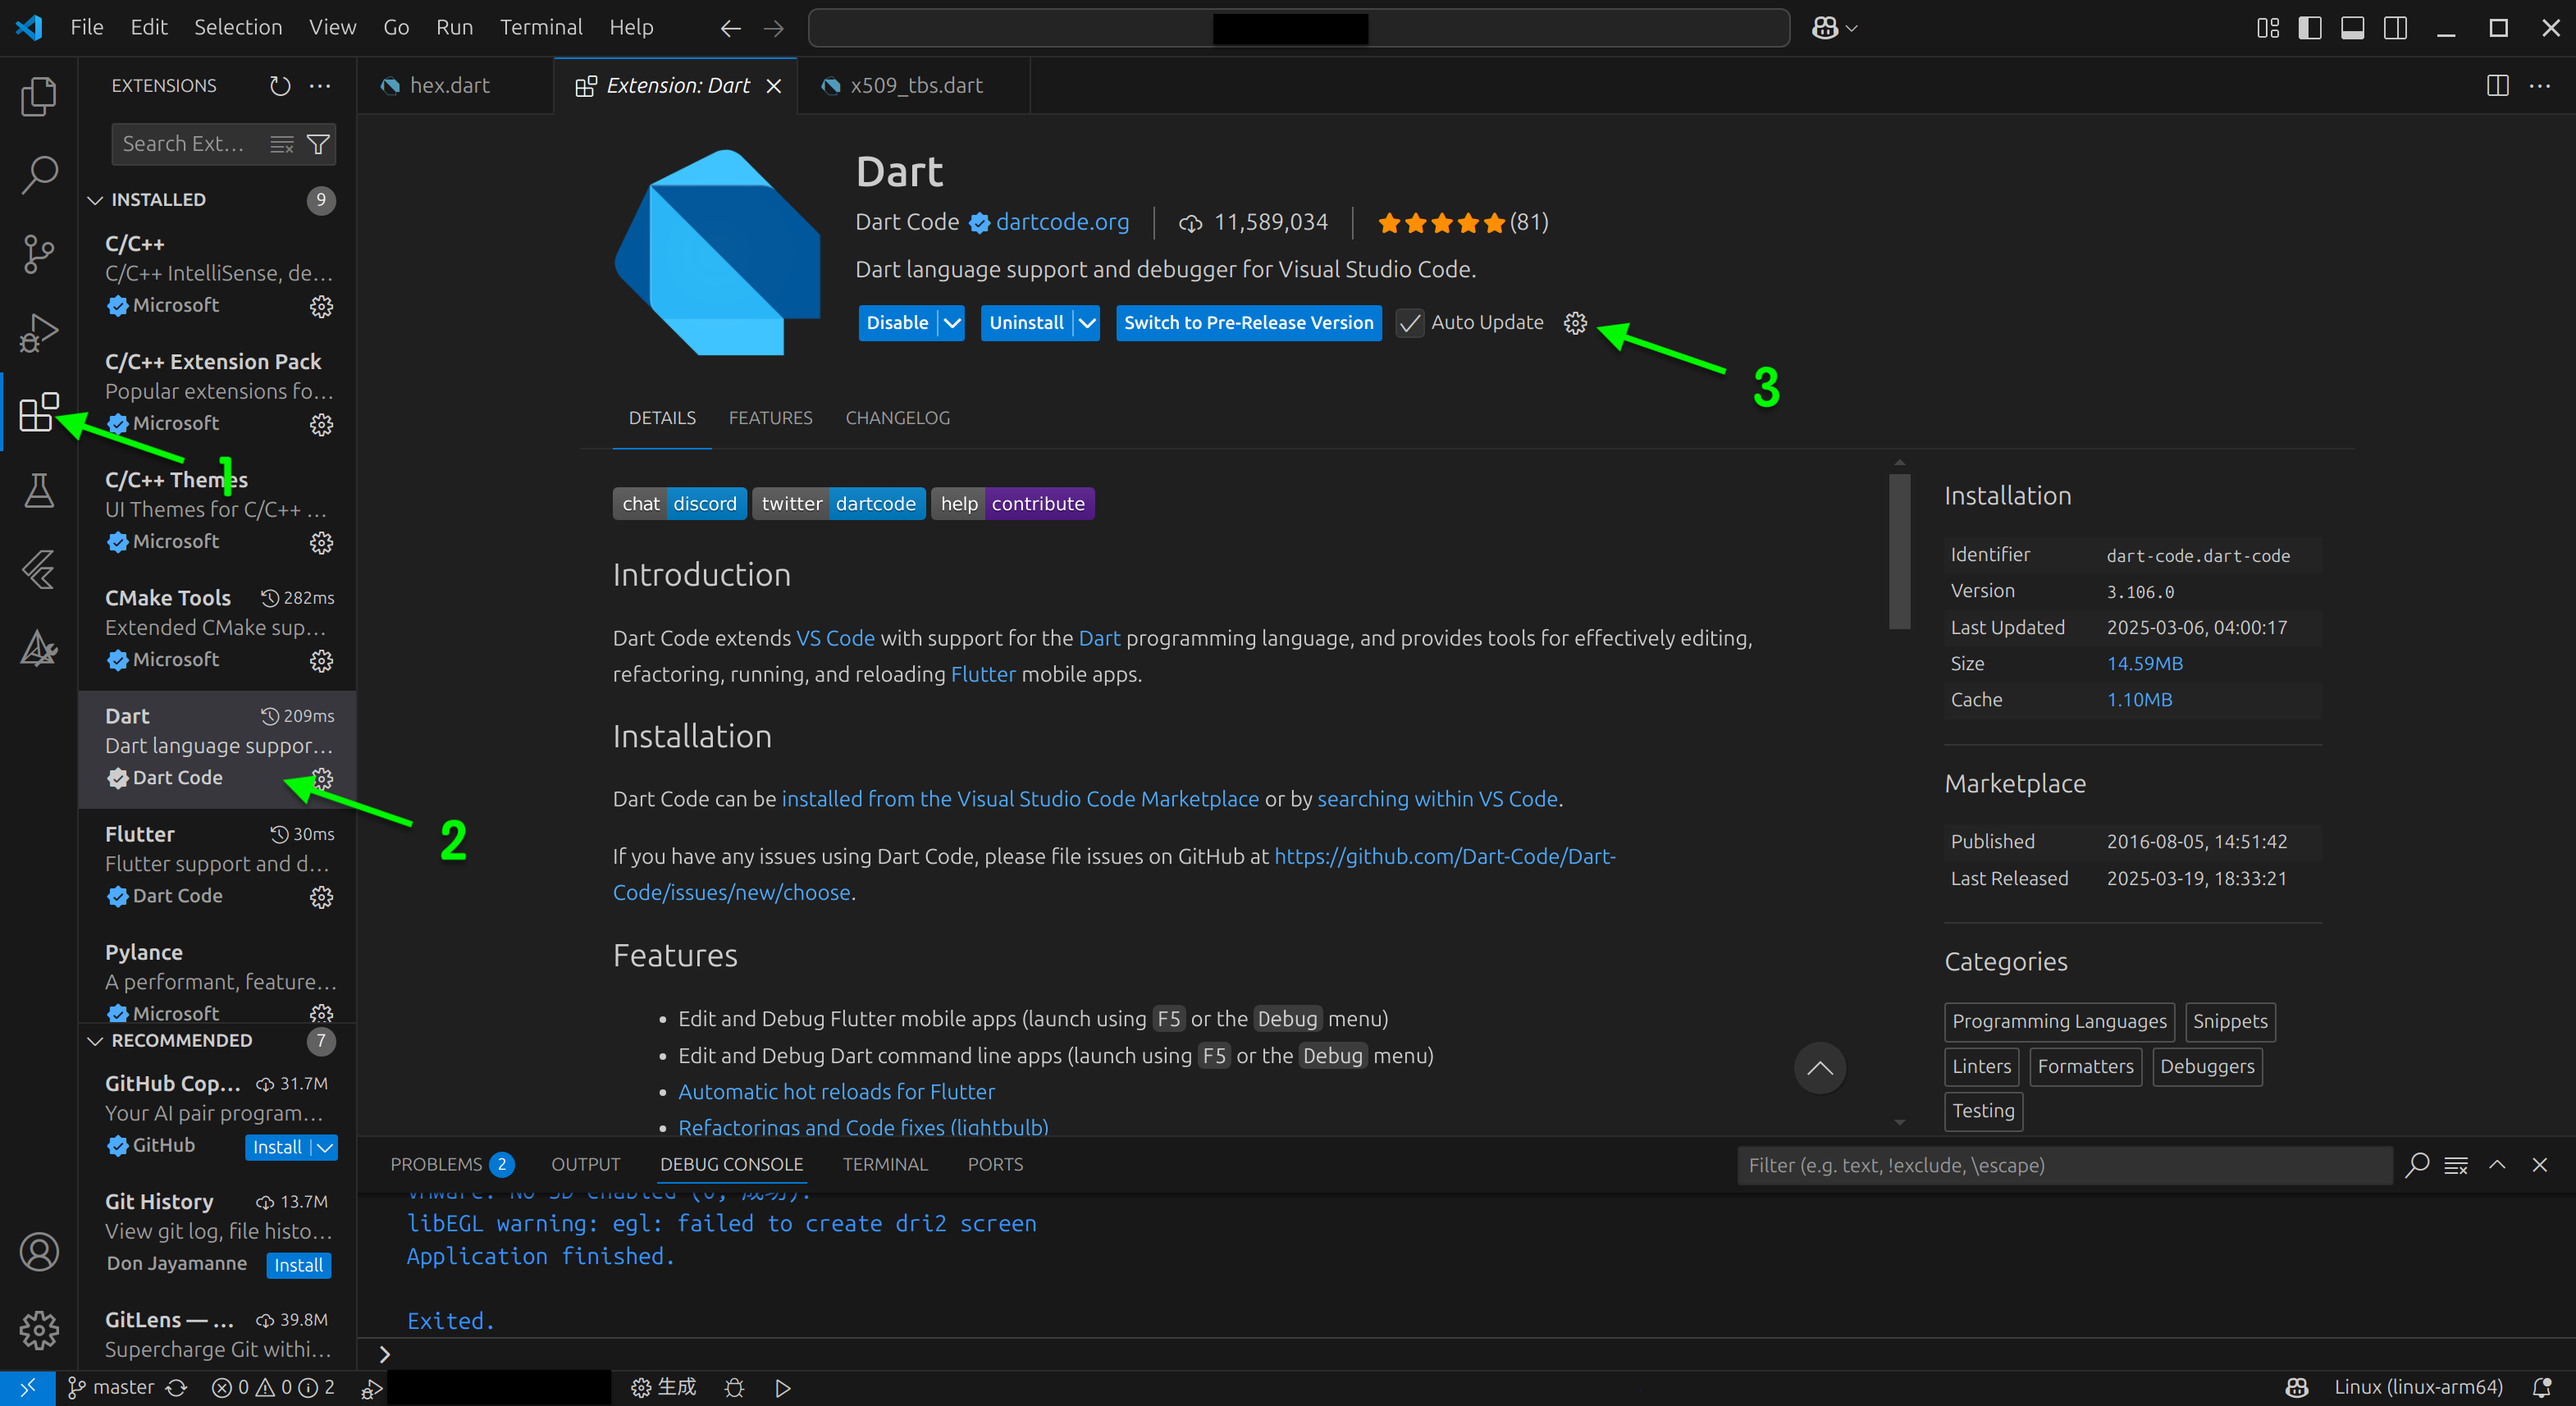This screenshot has width=2576, height=1406.
Task: Focus the debug console Filter field
Action: 2064,1166
